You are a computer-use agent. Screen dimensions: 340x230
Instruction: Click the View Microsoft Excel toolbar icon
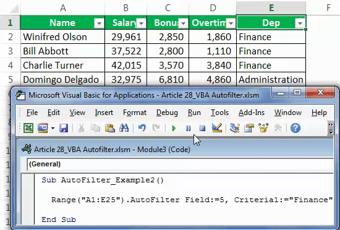coord(28,128)
